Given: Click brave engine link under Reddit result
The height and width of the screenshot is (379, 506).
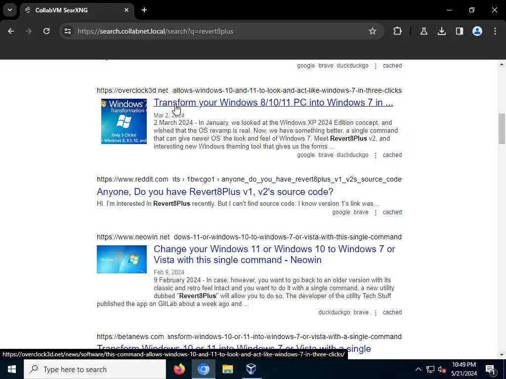Looking at the screenshot, I should (x=361, y=212).
